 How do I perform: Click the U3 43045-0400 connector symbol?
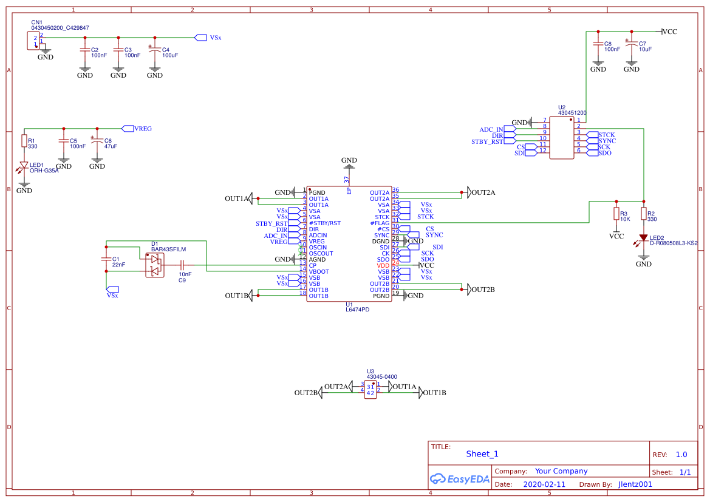[x=371, y=388]
